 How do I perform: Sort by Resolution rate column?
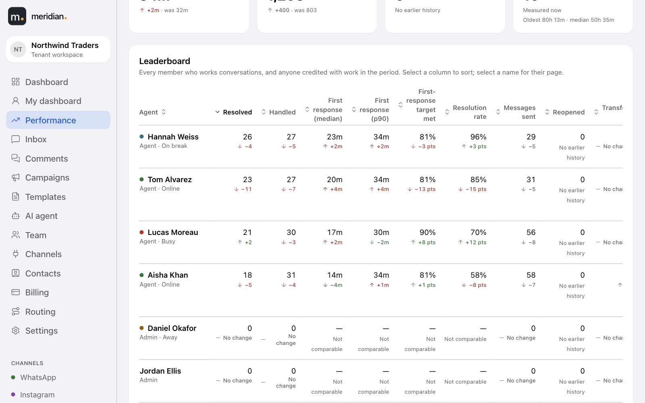pos(466,112)
